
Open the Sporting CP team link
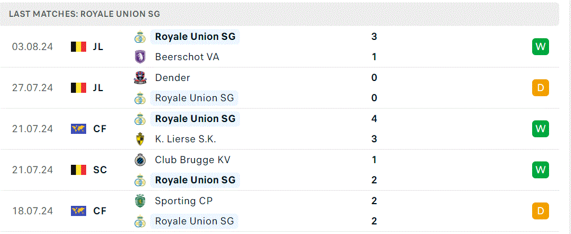click(184, 201)
